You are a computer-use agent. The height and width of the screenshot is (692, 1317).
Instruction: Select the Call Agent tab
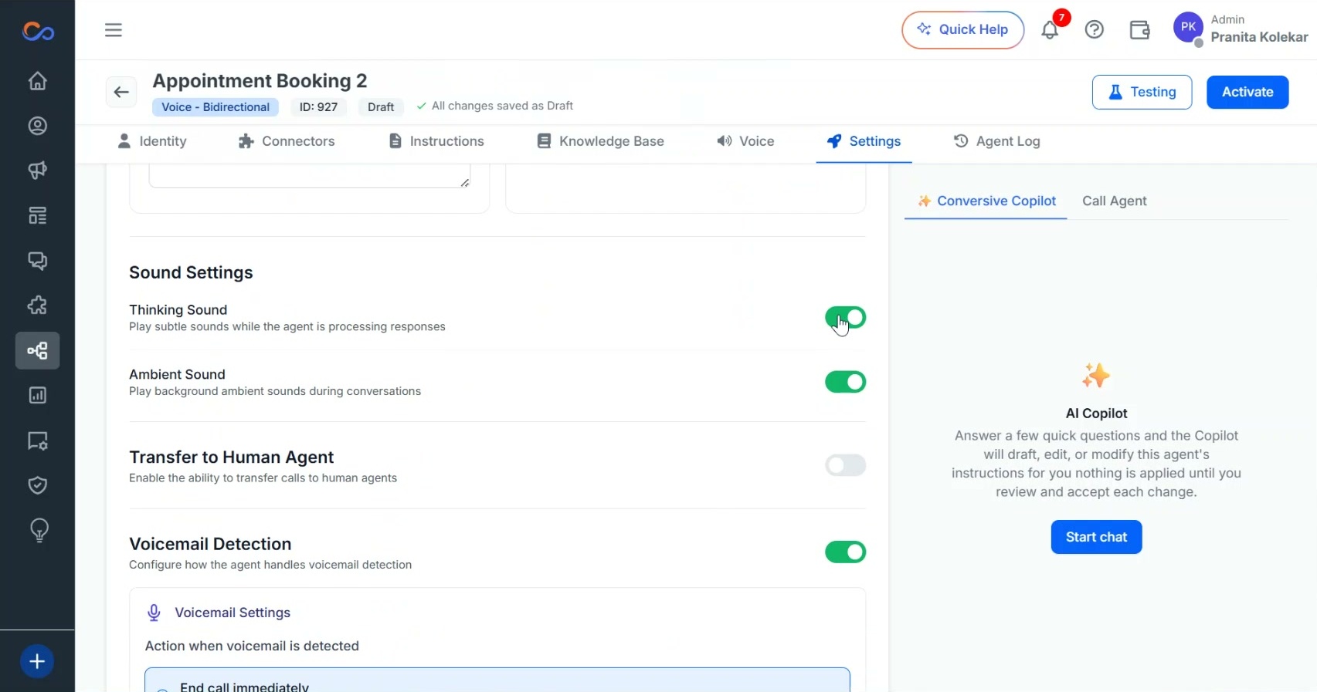tap(1114, 201)
